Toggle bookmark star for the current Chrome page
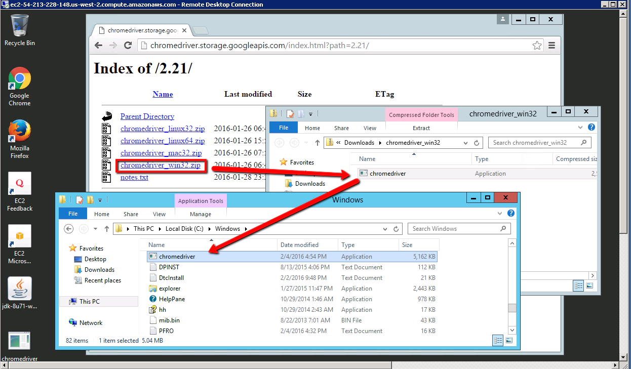This screenshot has width=631, height=369. tap(537, 45)
